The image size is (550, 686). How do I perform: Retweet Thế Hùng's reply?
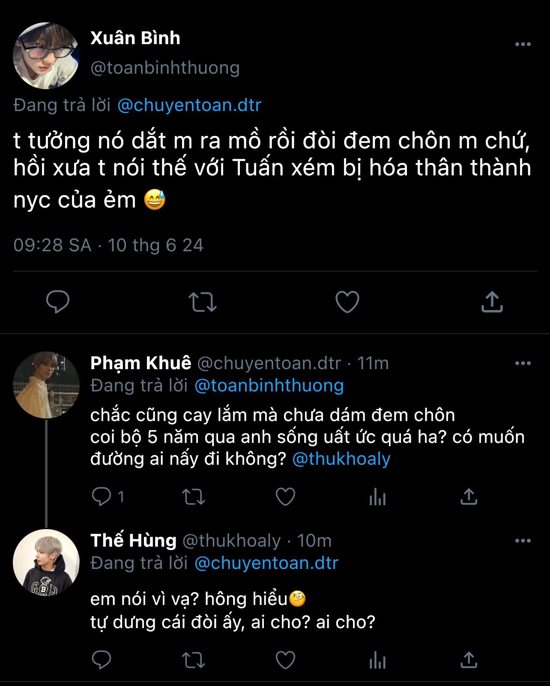click(x=194, y=660)
